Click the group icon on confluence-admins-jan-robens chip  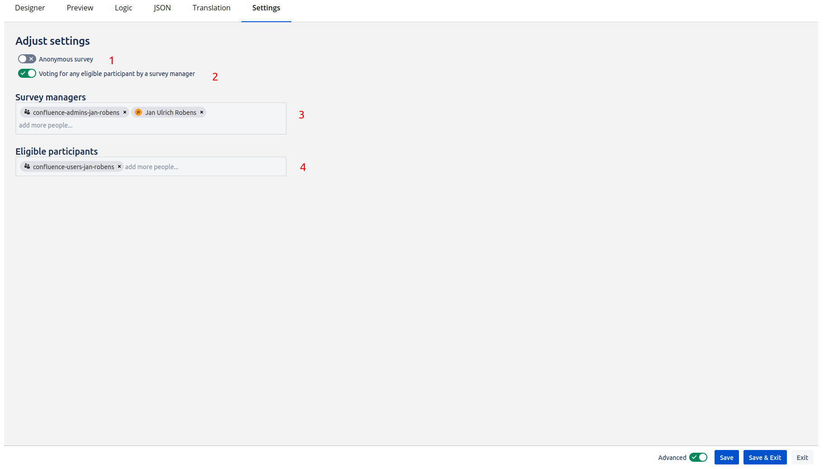(x=27, y=112)
